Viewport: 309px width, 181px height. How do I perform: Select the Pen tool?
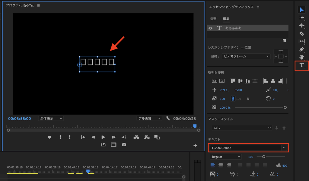coord(301,49)
